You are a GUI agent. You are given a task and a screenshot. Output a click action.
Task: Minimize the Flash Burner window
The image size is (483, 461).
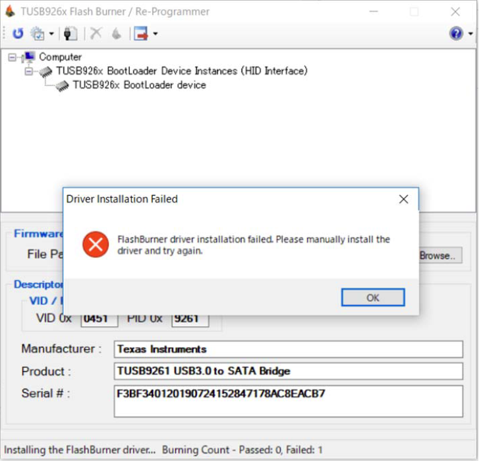374,12
